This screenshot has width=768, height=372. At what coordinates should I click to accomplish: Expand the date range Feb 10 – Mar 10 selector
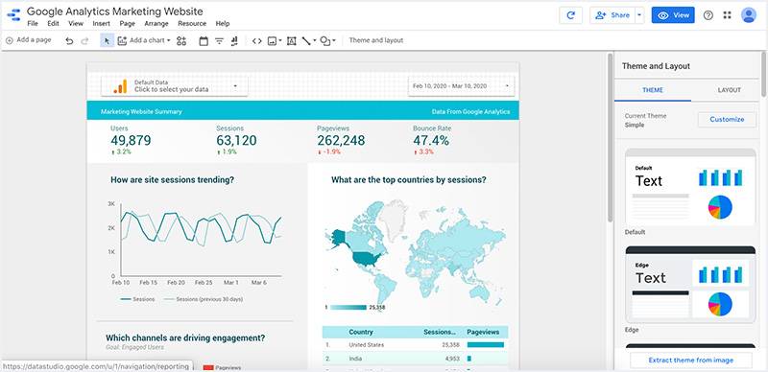click(x=462, y=86)
